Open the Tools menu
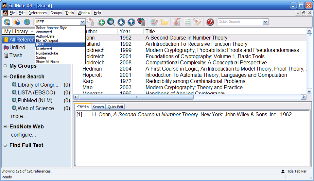Screen dimensions: 314x181 click(69, 13)
